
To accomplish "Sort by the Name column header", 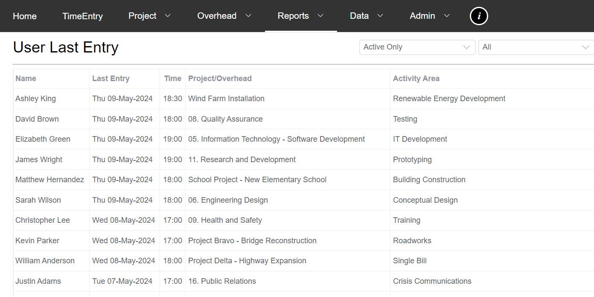I will pyautogui.click(x=26, y=79).
